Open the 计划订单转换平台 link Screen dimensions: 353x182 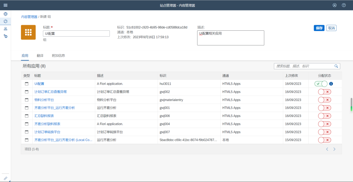[47, 132]
